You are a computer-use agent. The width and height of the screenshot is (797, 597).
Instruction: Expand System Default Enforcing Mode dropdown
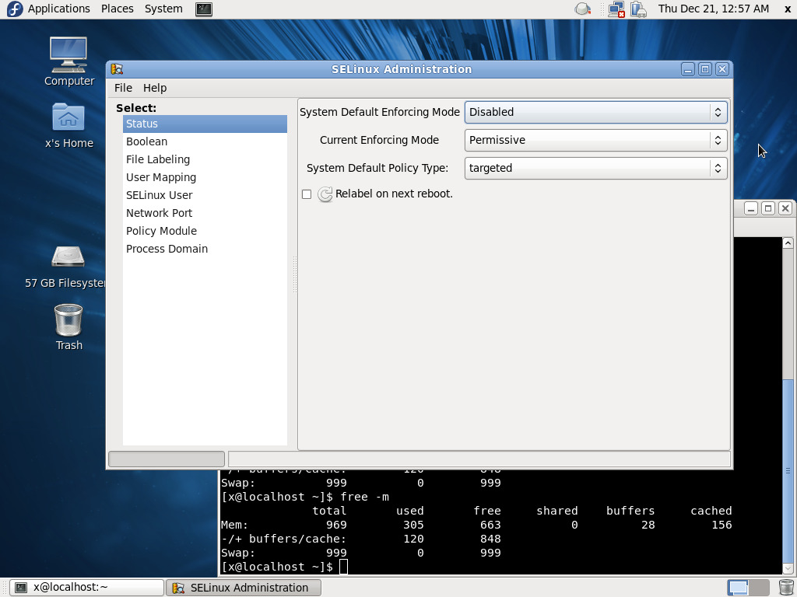point(595,112)
